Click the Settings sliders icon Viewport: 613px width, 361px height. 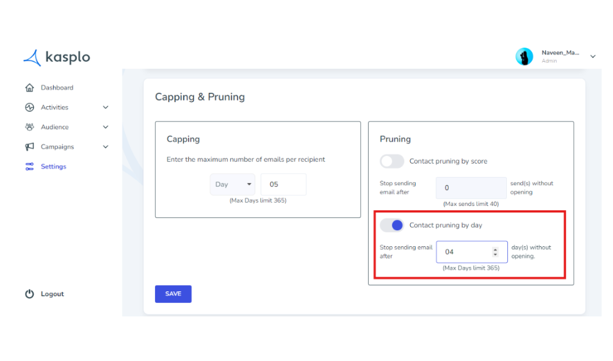point(29,167)
